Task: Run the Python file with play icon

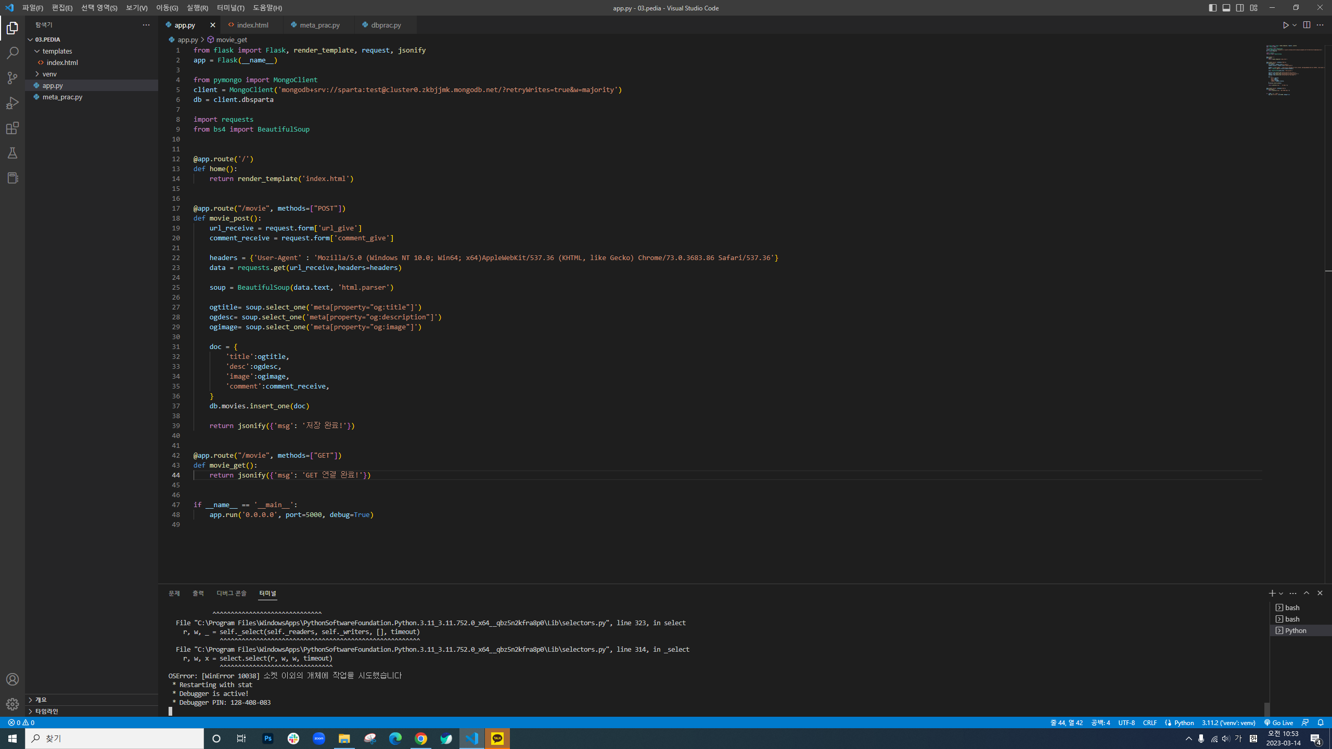Action: coord(1285,25)
